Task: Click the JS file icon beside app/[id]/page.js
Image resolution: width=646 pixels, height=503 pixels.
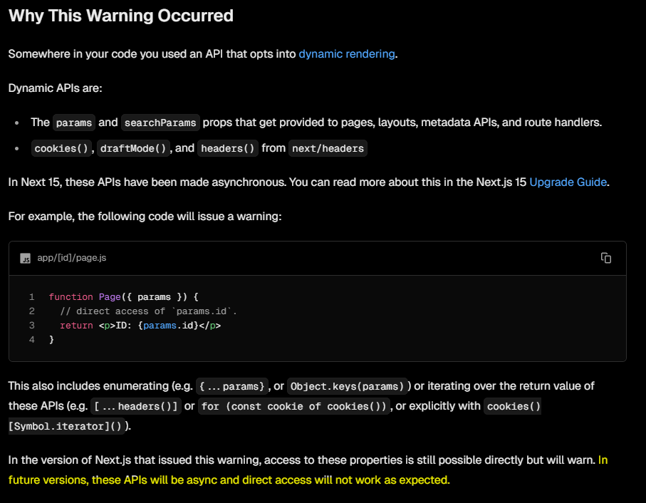Action: tap(25, 259)
